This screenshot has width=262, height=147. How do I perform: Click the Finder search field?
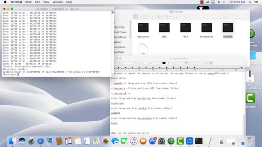point(226,16)
